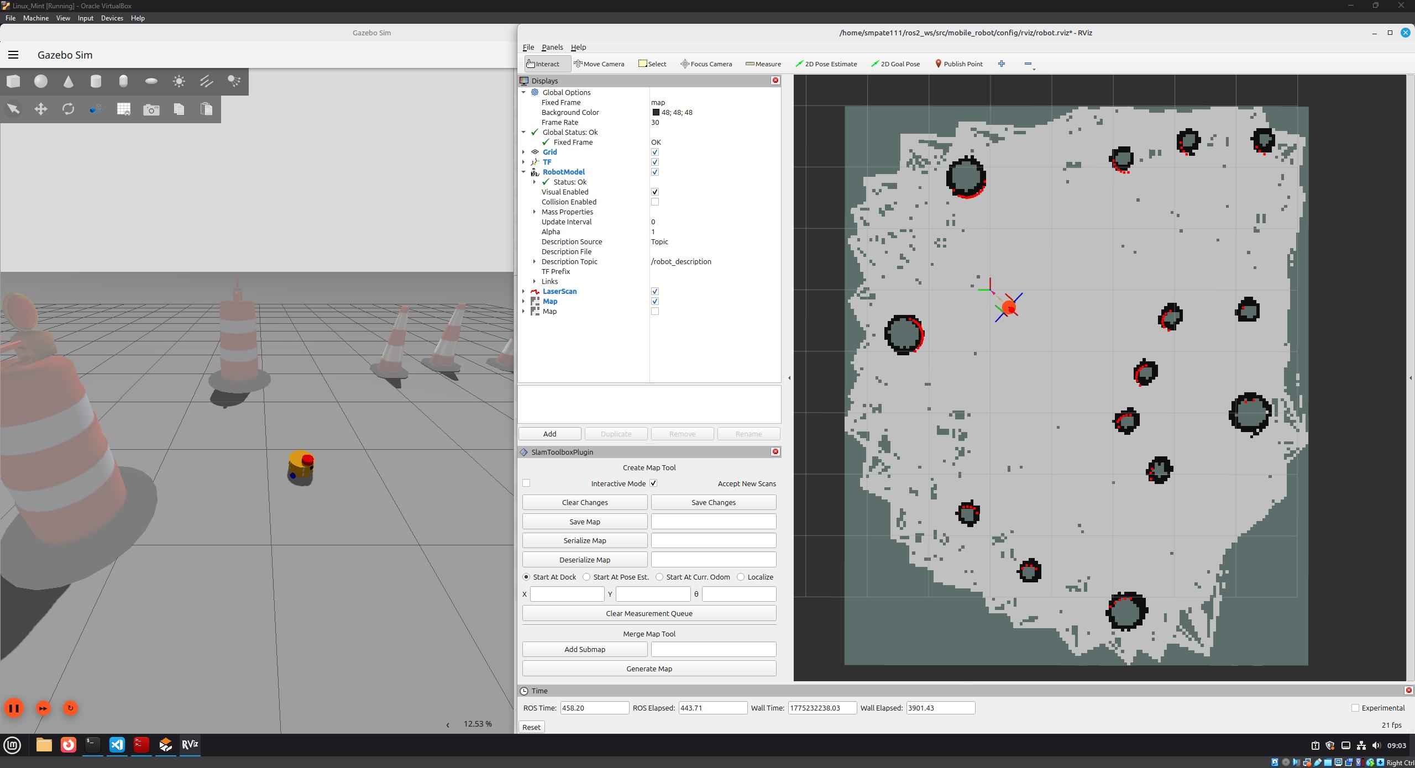The width and height of the screenshot is (1415, 768).
Task: Pause the Gazebo simulation
Action: pos(14,708)
